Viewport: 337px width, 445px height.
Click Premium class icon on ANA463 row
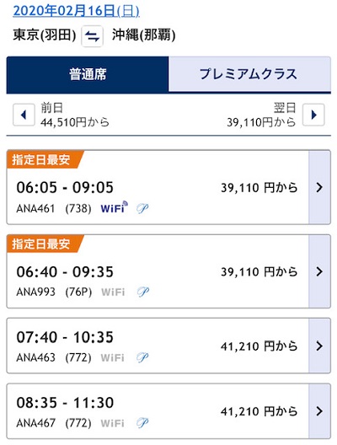pos(142,357)
